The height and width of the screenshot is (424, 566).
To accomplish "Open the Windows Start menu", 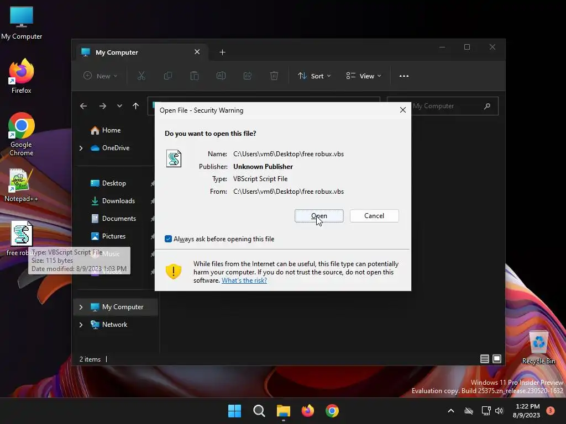I will (234, 411).
